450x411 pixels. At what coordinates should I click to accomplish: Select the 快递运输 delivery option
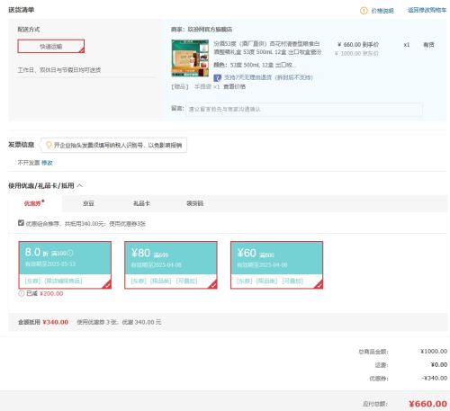[51, 46]
